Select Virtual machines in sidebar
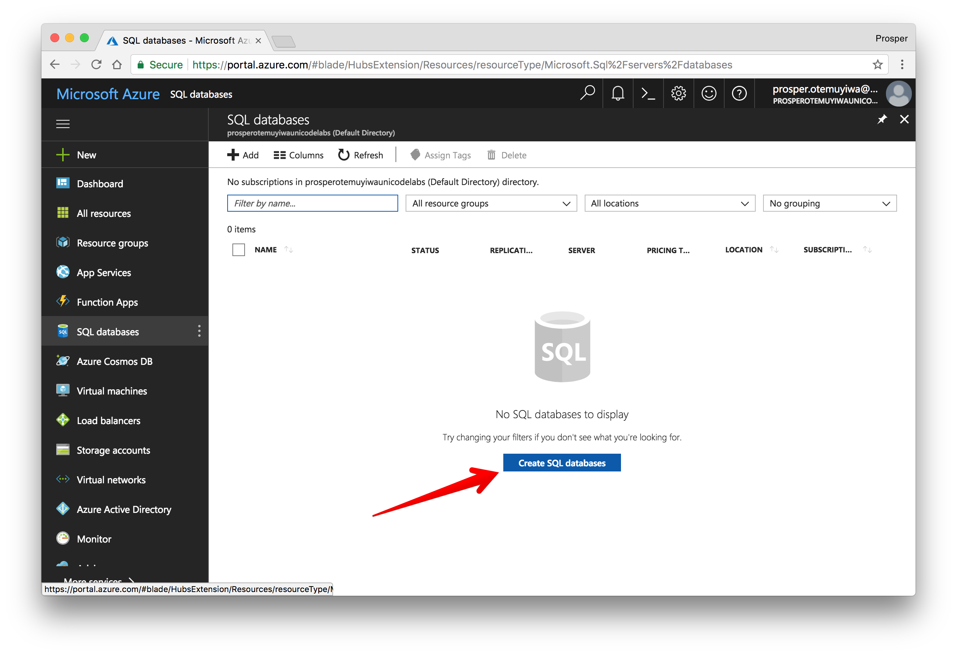 [x=112, y=391]
